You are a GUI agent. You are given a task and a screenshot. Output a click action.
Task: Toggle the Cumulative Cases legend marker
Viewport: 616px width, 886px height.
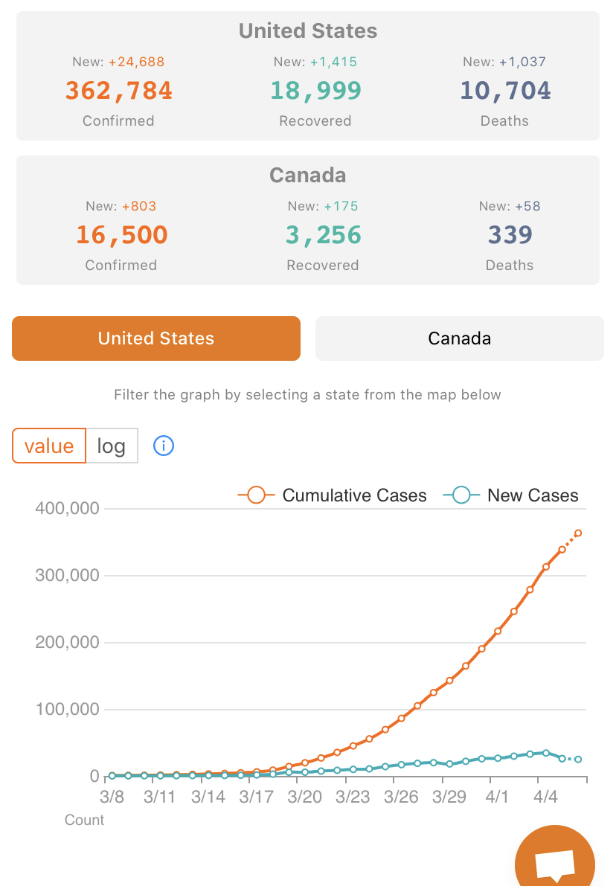pyautogui.click(x=256, y=495)
